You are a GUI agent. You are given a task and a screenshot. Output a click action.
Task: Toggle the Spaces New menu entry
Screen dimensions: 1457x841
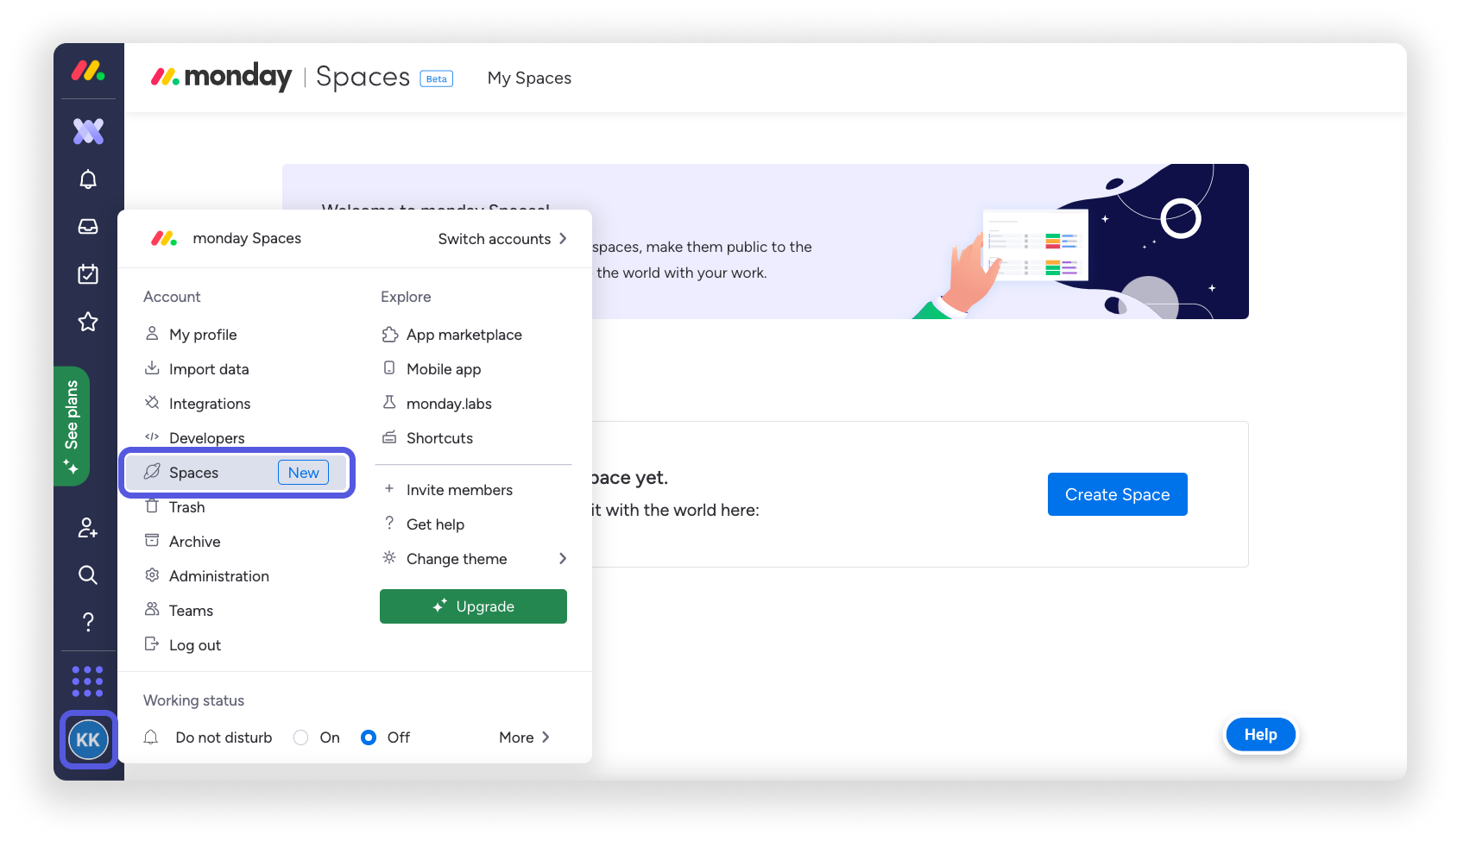click(x=237, y=472)
